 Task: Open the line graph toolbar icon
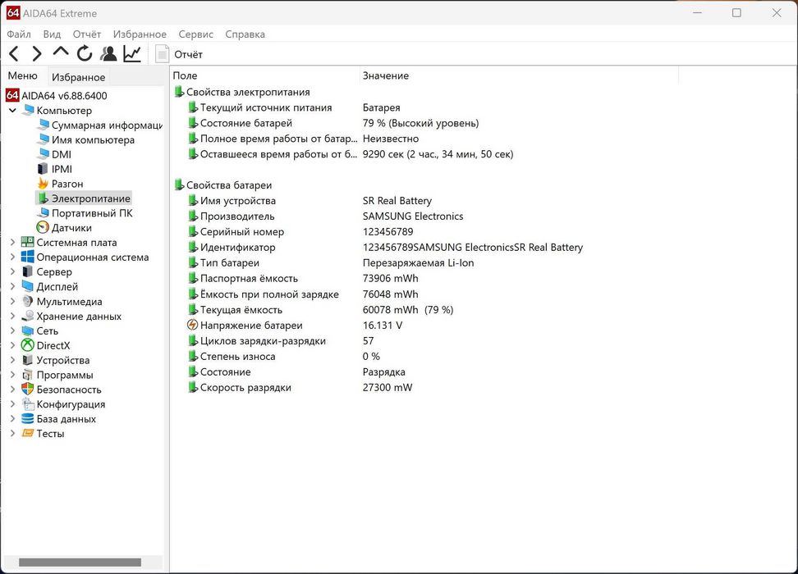pyautogui.click(x=132, y=53)
